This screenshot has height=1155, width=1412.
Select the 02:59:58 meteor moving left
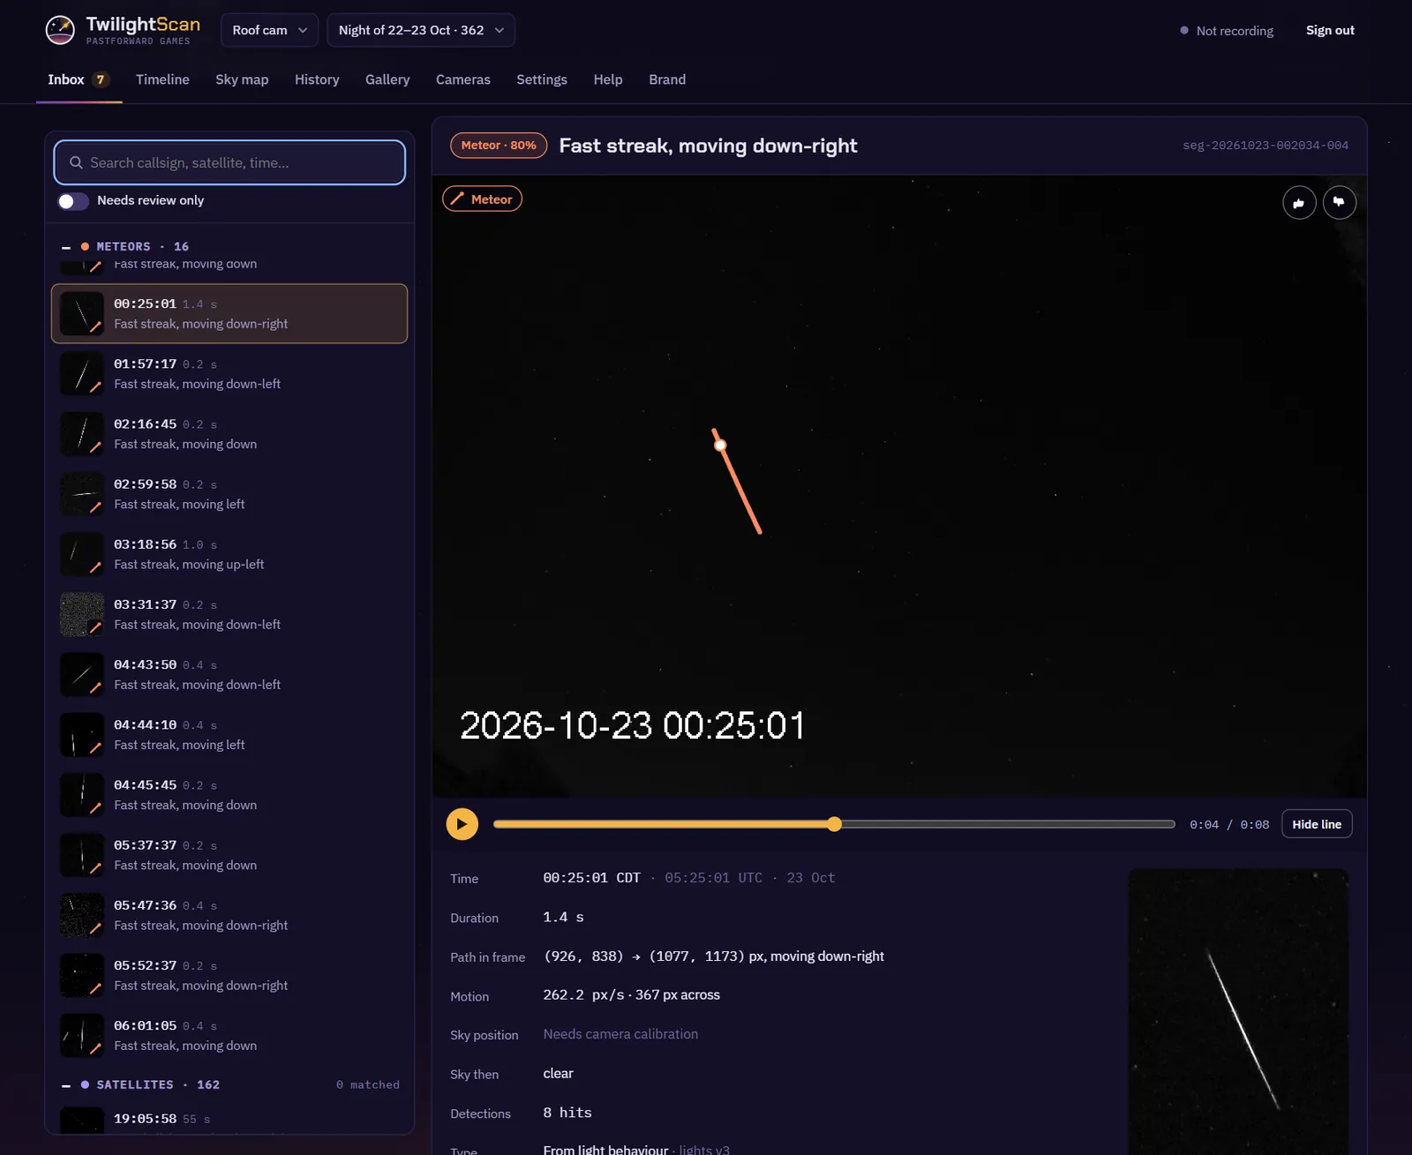pos(229,494)
